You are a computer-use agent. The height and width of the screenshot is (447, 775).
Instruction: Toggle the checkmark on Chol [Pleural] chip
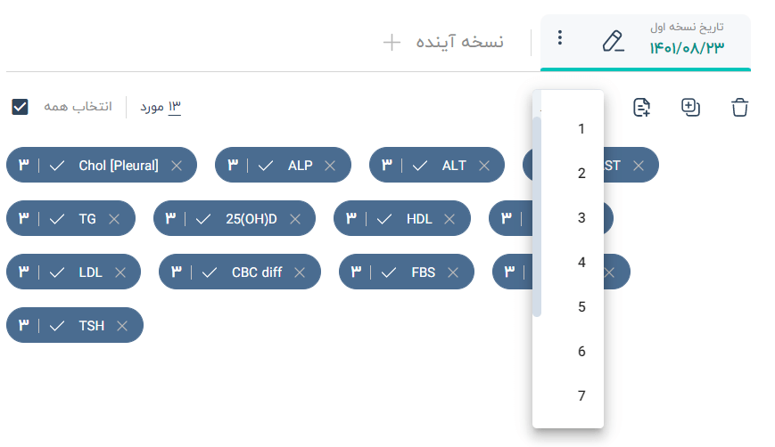pos(57,166)
